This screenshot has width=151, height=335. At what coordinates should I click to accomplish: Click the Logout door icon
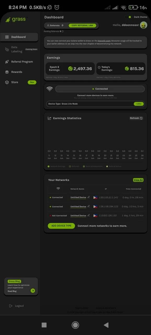(x=11, y=306)
